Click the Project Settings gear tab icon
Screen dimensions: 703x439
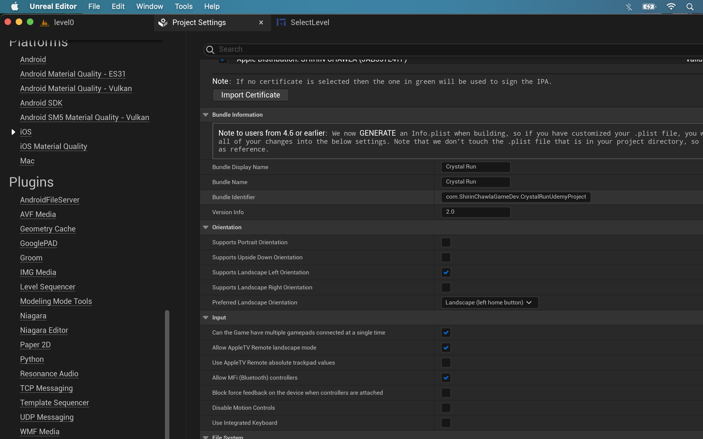point(163,22)
